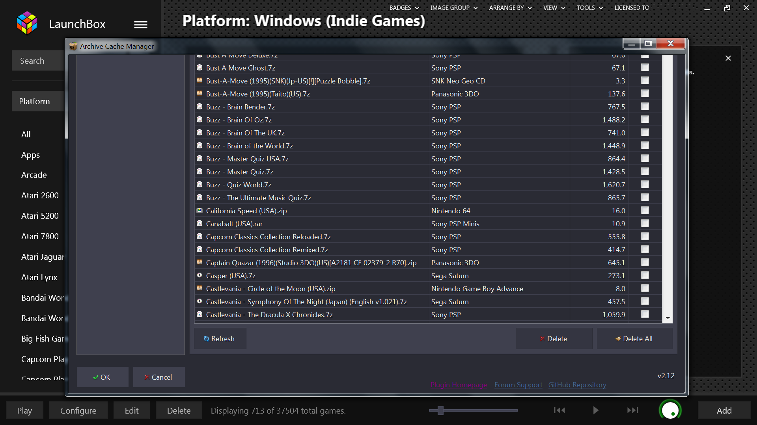
Task: Click LICENSED TO menu item
Action: pos(632,8)
